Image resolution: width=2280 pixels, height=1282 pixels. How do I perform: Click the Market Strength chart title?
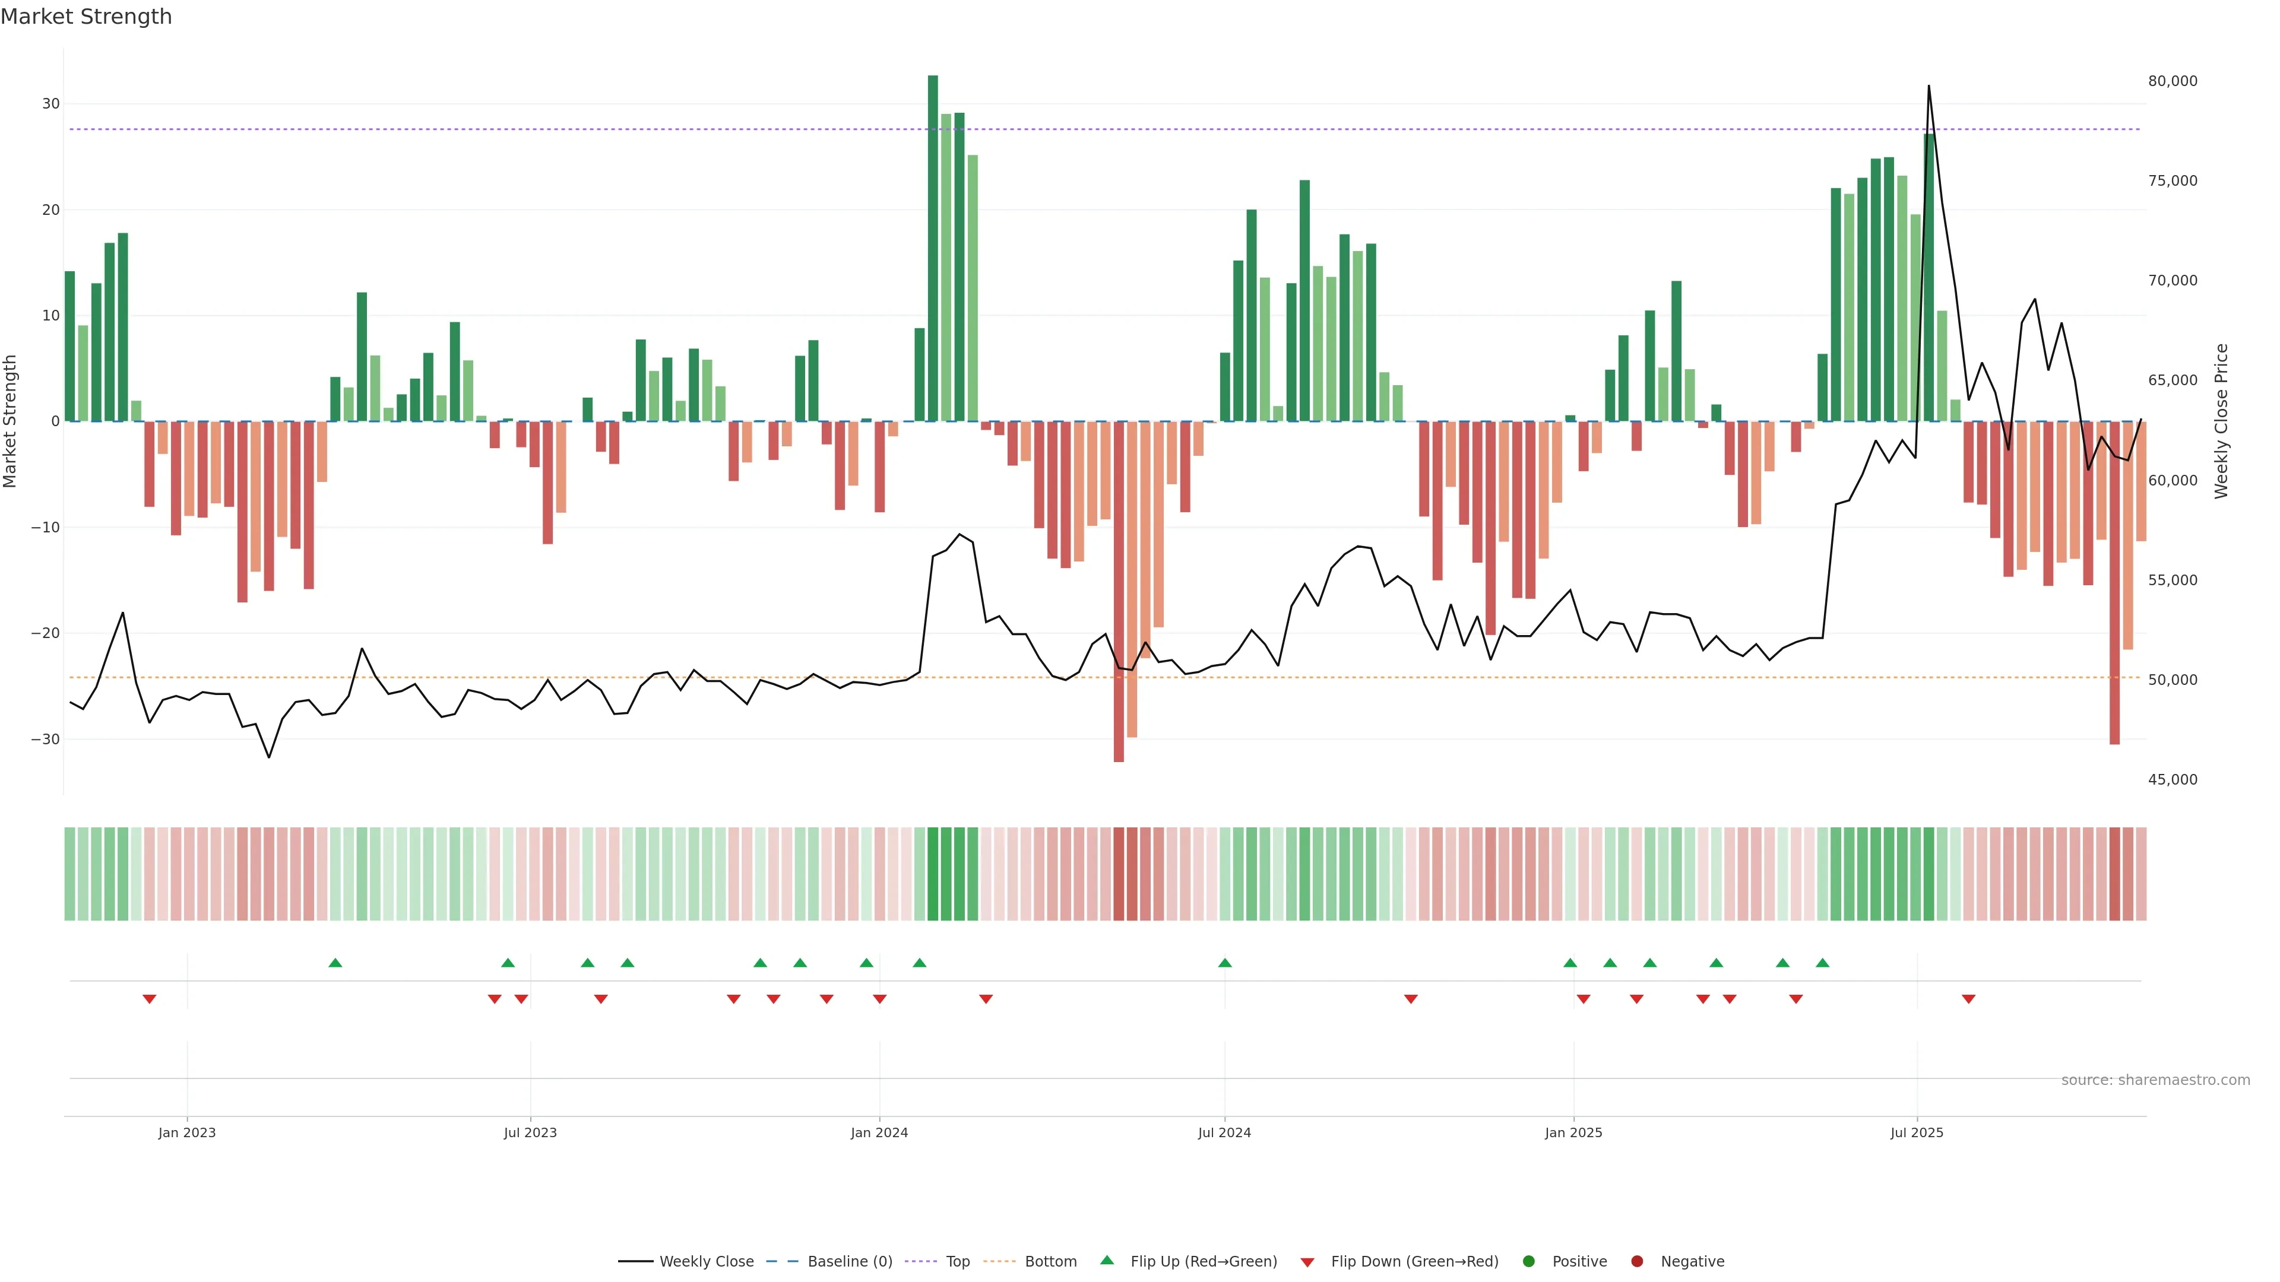[x=86, y=17]
